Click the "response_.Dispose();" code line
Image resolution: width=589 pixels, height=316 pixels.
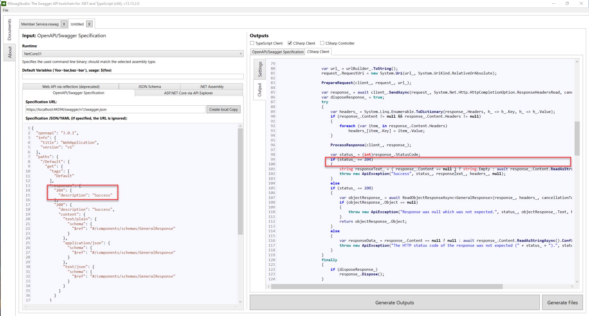(x=361, y=274)
